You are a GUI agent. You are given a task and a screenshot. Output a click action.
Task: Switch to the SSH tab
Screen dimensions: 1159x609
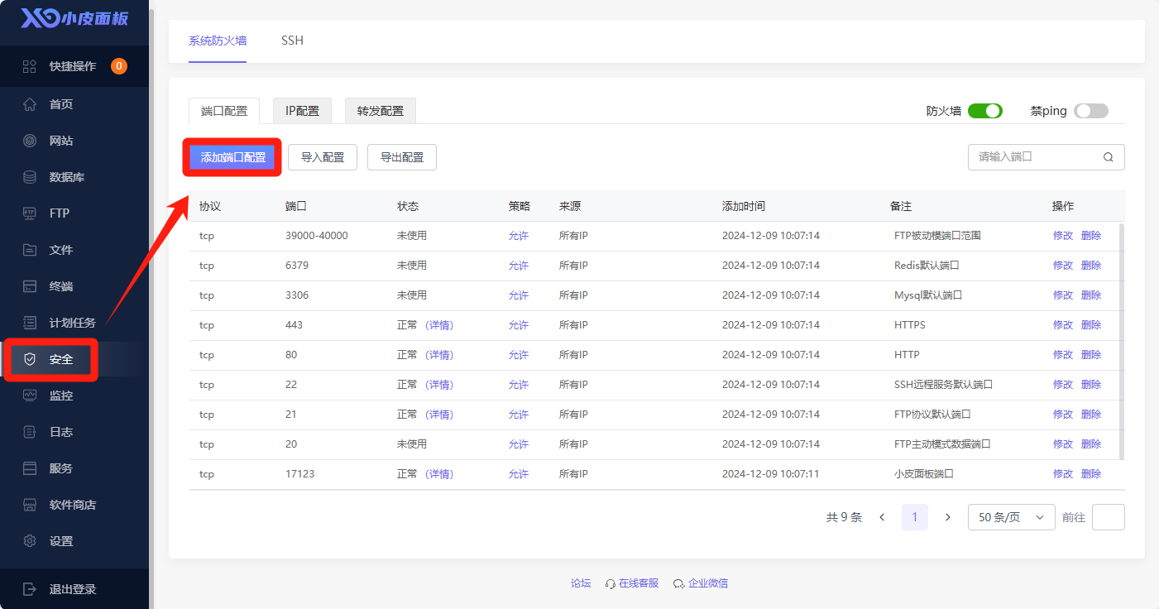(292, 41)
